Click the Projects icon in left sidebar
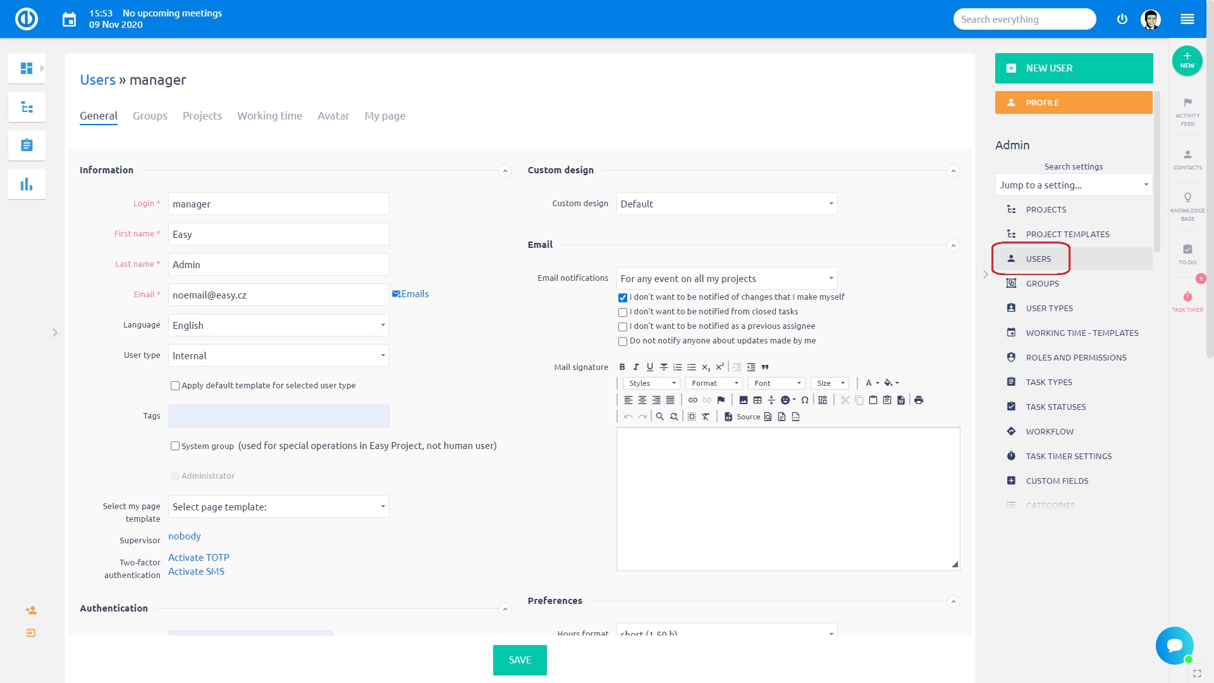Screen dimensions: 1214x683 [x=27, y=107]
